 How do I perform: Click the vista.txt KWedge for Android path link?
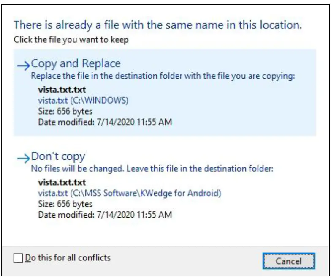tap(130, 194)
